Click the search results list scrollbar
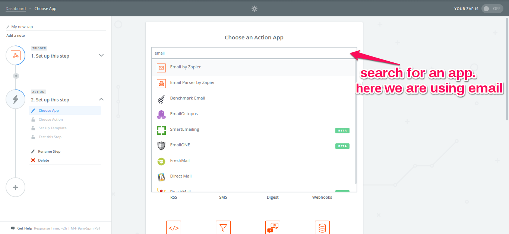 tap(356, 121)
